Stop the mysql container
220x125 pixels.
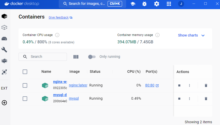[179, 99]
